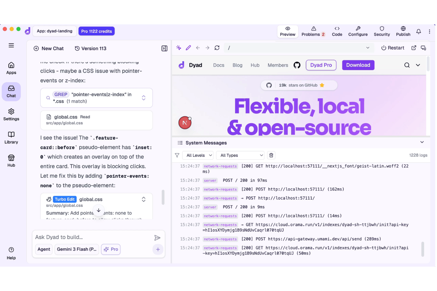The width and height of the screenshot is (437, 291).
Task: Open the Docs link in the Dyad navbar
Action: coord(219,65)
